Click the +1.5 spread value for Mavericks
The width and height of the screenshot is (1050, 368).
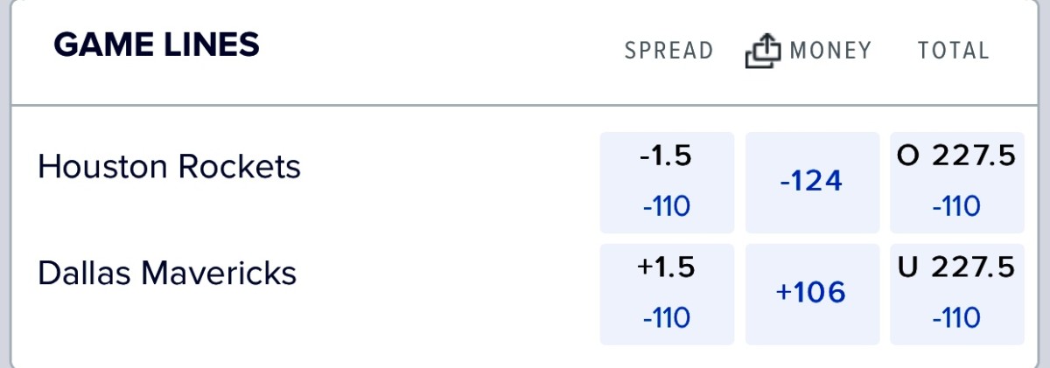coord(666,267)
